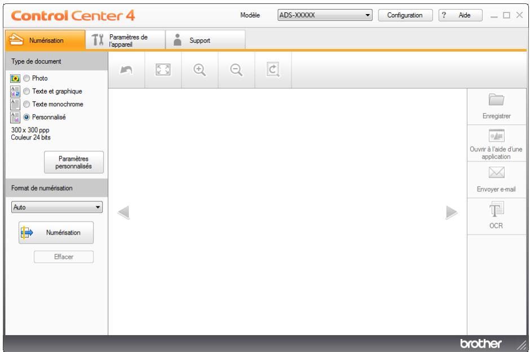The image size is (530, 352).
Task: Select the Texte et graphique radio option
Action: click(26, 91)
